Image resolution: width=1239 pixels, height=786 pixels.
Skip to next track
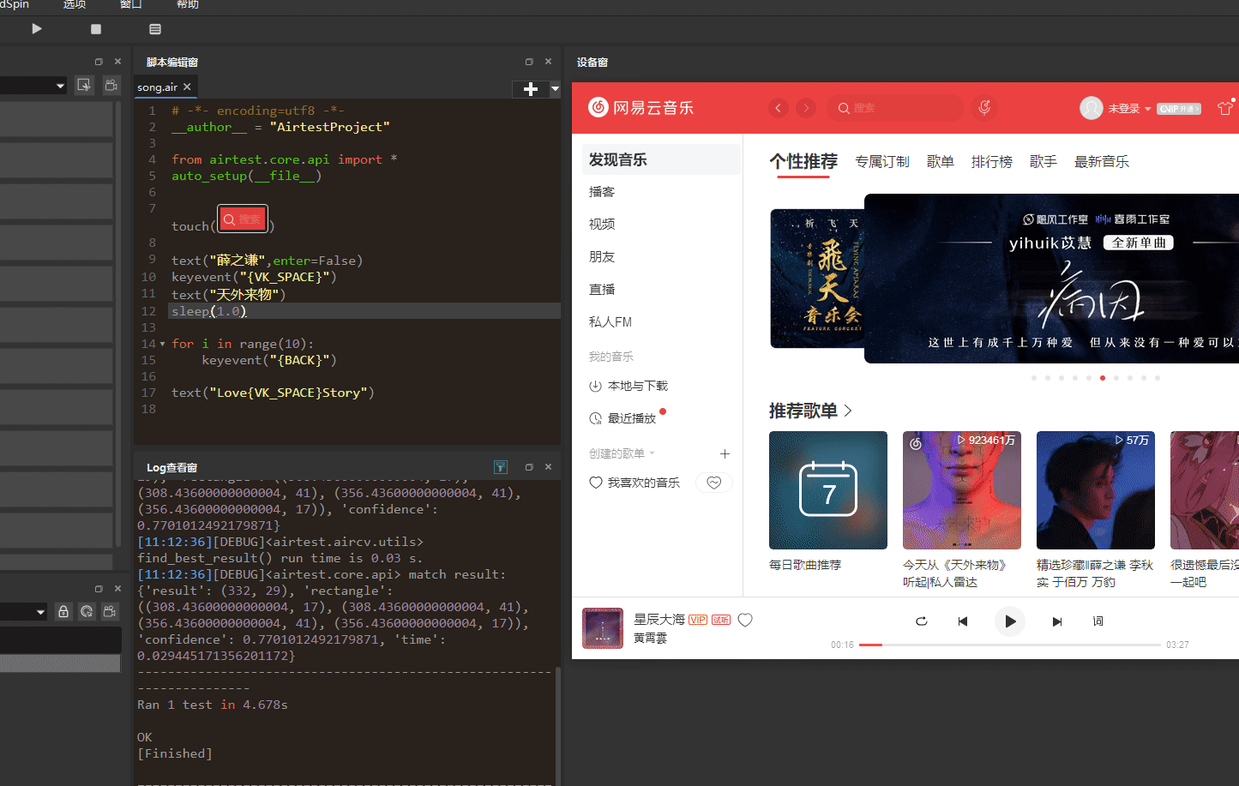[1057, 621]
